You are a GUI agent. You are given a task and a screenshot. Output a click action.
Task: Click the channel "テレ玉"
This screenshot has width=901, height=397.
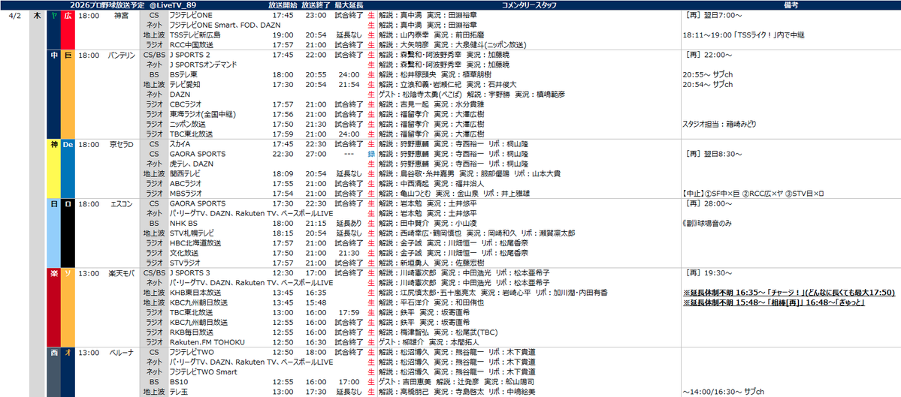point(180,392)
